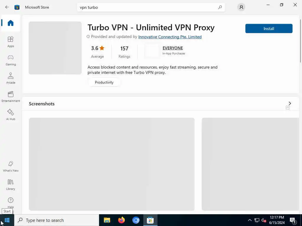Image resolution: width=302 pixels, height=226 pixels.
Task: Click the taskbar clock showing 12:17 PM
Action: click(x=277, y=220)
